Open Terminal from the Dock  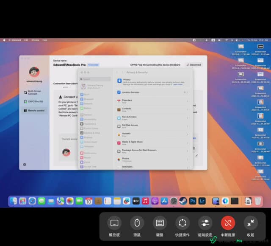click(235, 201)
